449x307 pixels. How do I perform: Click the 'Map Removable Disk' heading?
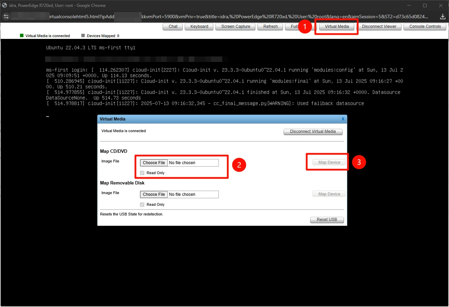[122, 183]
